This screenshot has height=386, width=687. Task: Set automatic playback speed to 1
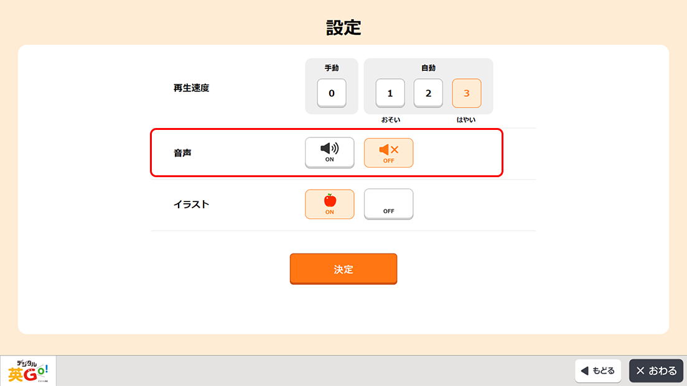[390, 93]
